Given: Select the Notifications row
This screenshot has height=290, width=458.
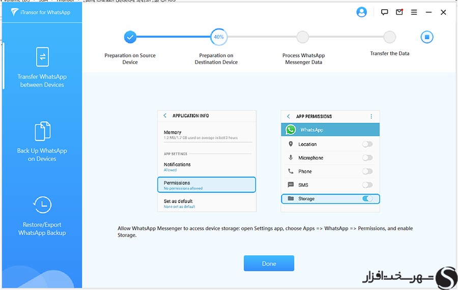Looking at the screenshot, I should click(207, 167).
